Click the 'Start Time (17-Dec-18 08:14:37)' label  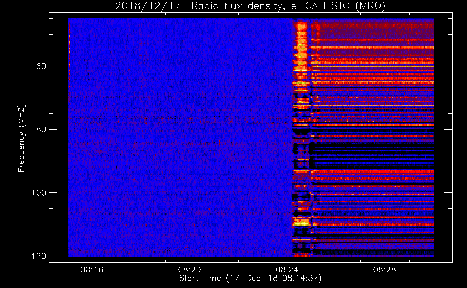tap(250, 278)
